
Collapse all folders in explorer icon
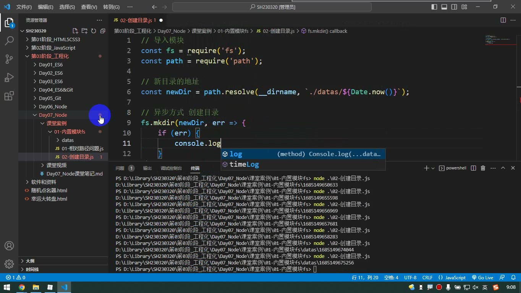point(103,31)
